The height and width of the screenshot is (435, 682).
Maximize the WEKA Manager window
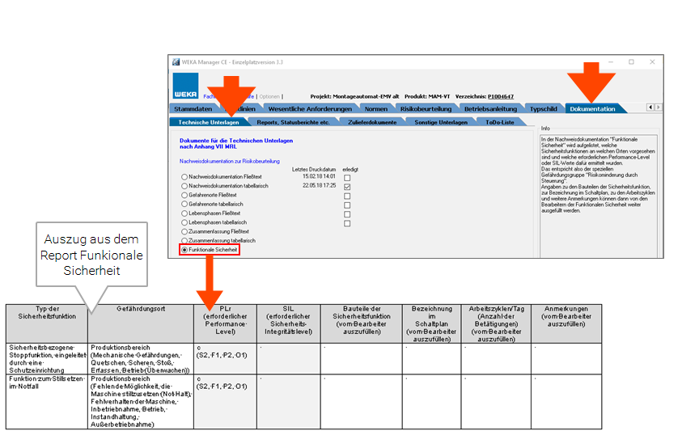click(x=631, y=62)
